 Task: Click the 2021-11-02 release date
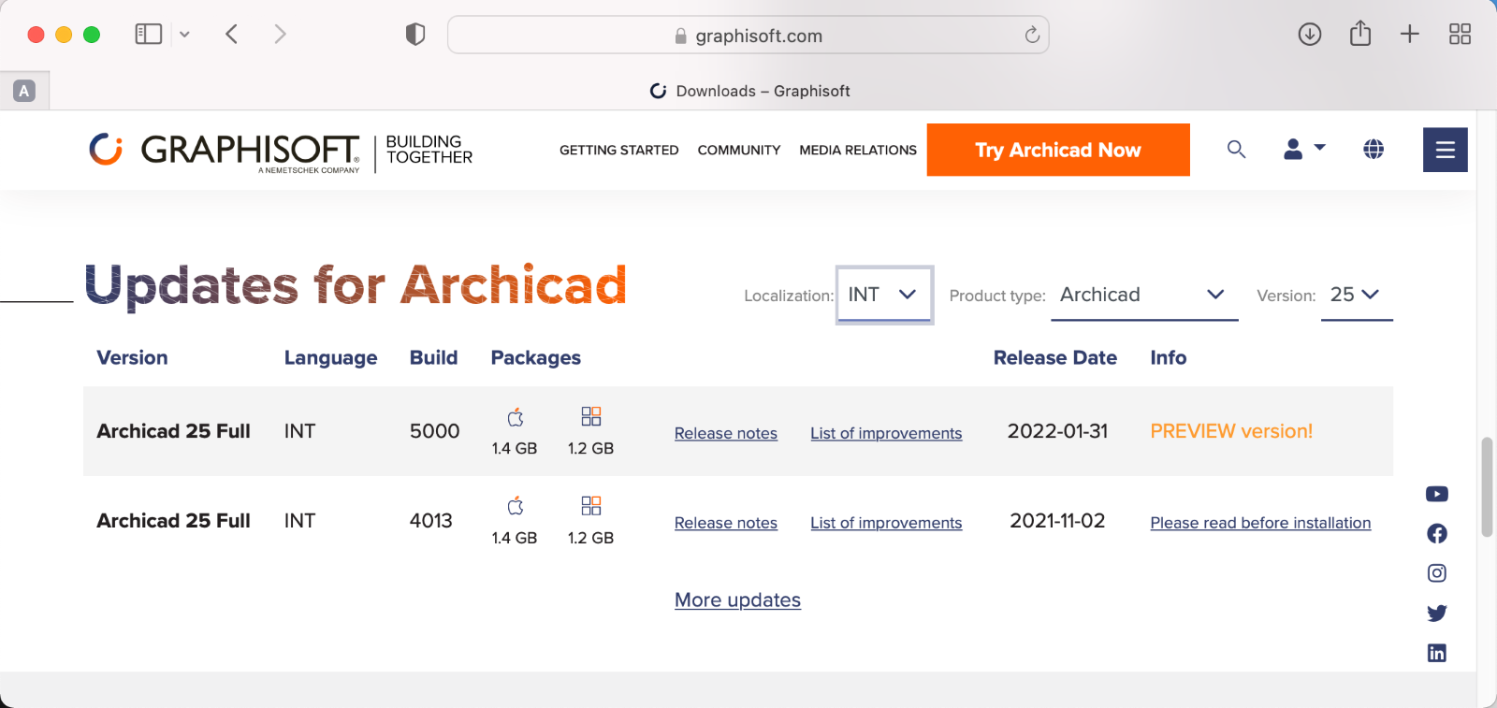pyautogui.click(x=1057, y=521)
